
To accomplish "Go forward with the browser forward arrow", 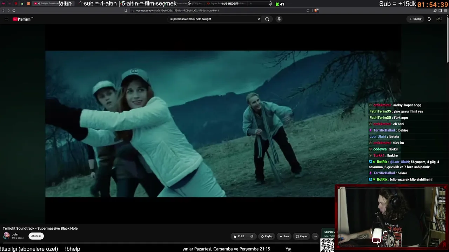I will (8, 10).
